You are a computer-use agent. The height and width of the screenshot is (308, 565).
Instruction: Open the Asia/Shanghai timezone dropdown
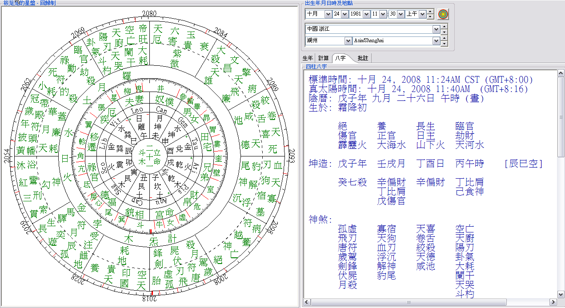pos(436,41)
